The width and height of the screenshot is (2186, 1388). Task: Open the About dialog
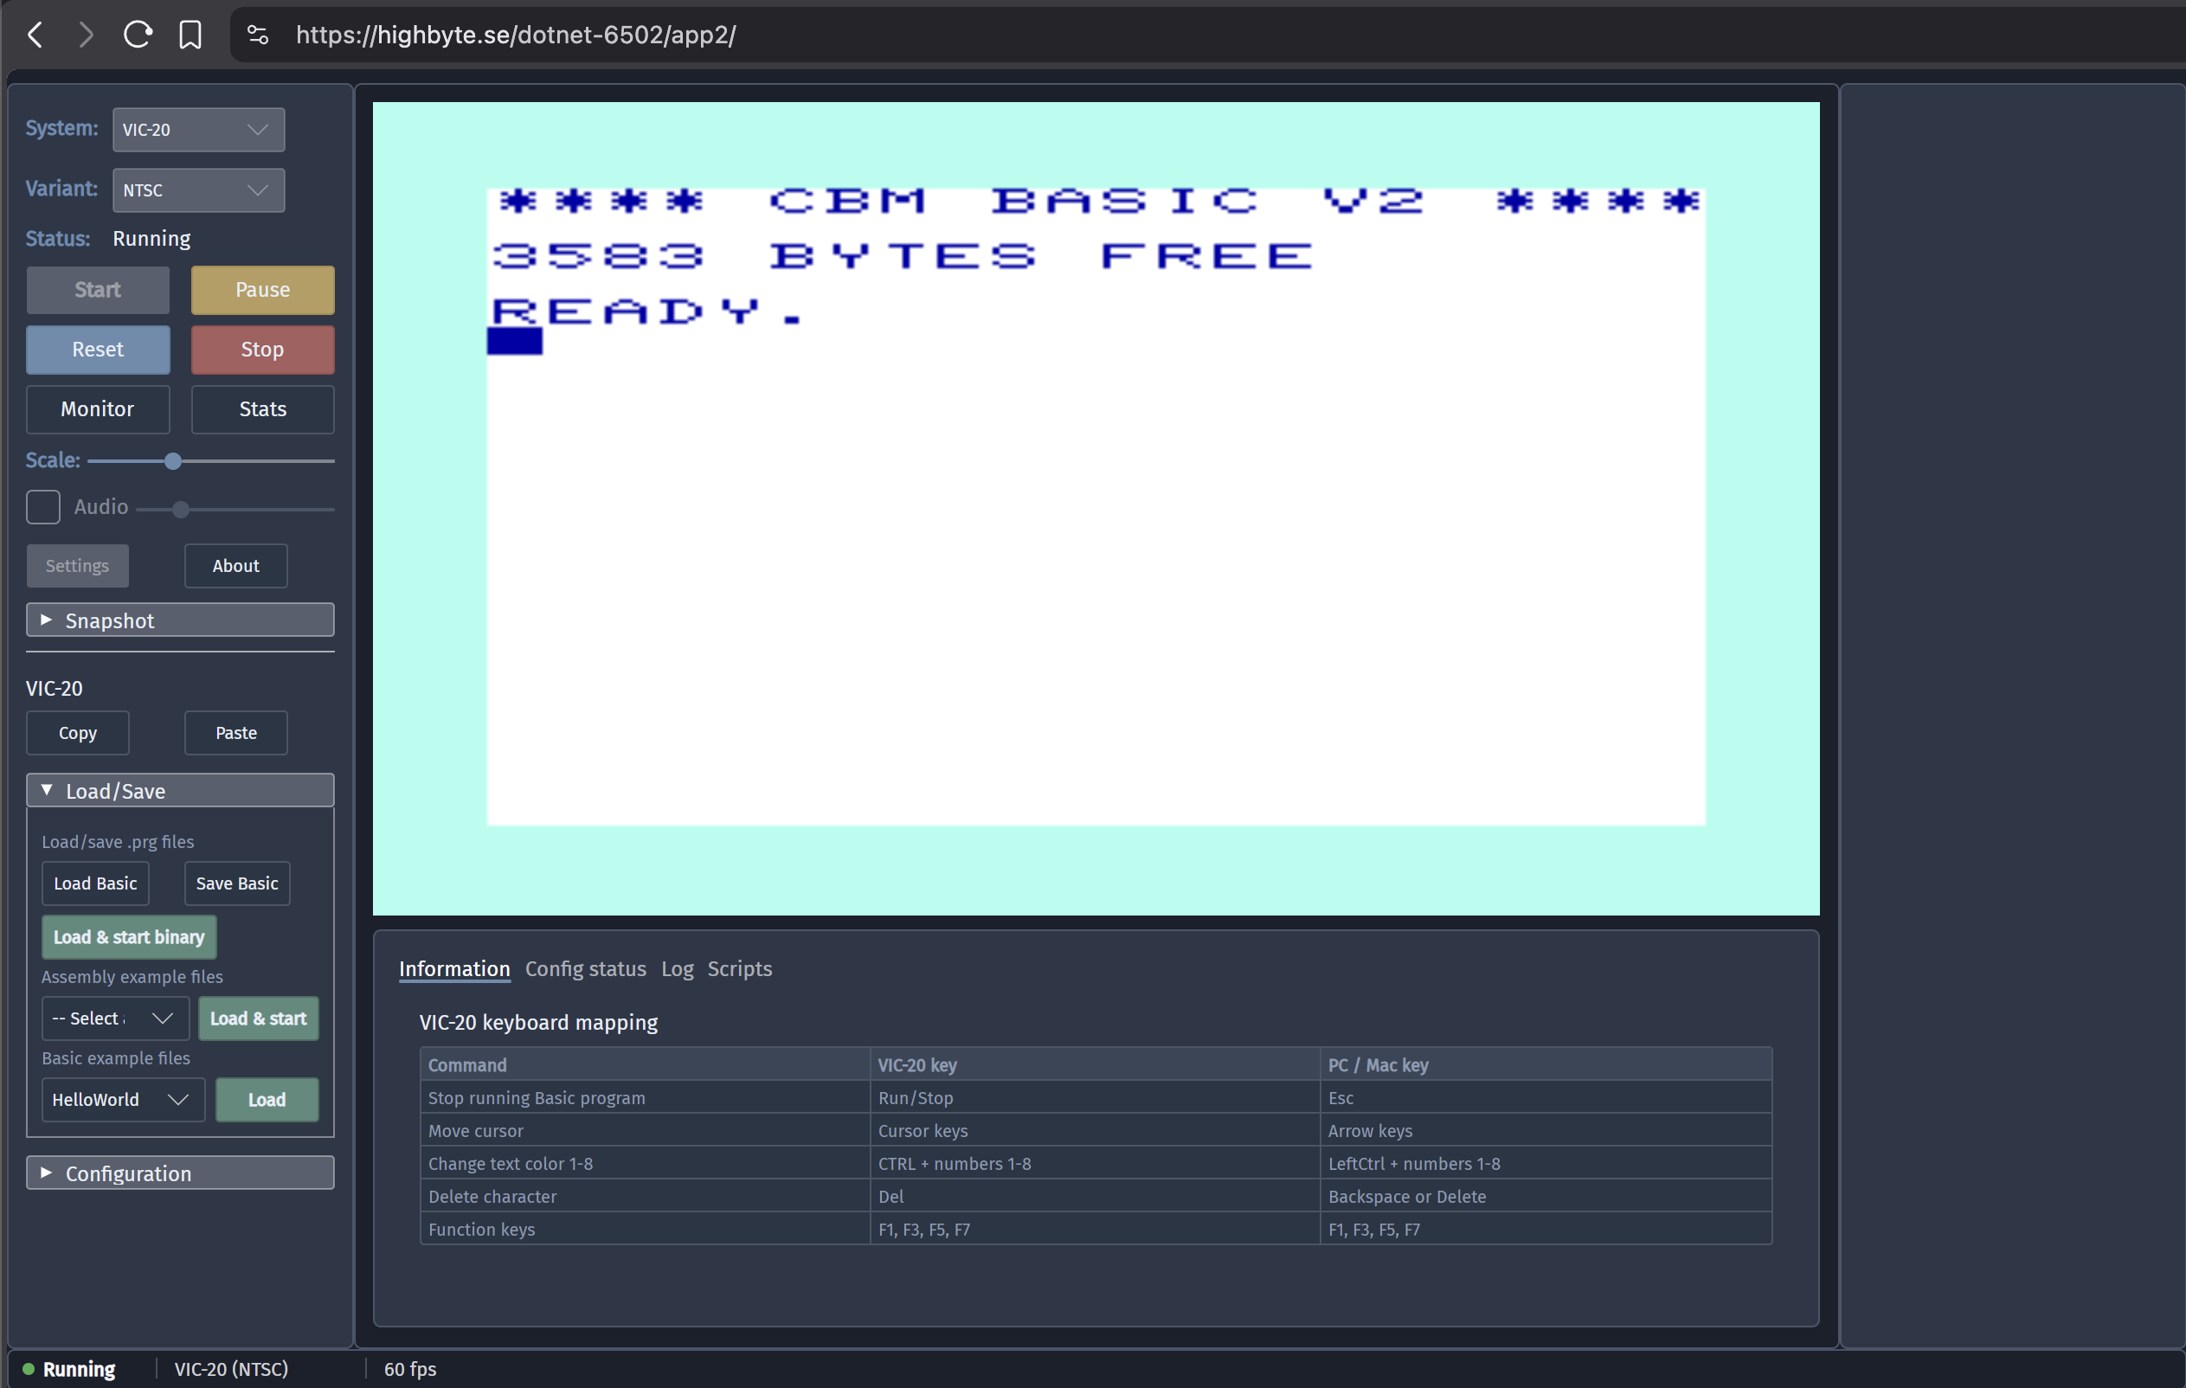click(236, 566)
